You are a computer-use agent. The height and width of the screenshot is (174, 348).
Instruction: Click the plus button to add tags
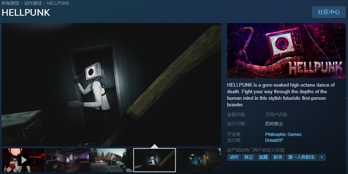[322, 157]
